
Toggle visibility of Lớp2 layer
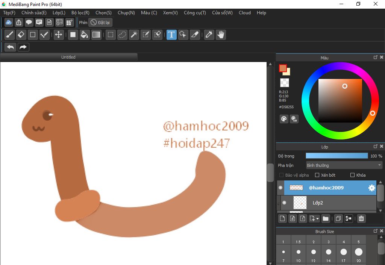coord(284,203)
